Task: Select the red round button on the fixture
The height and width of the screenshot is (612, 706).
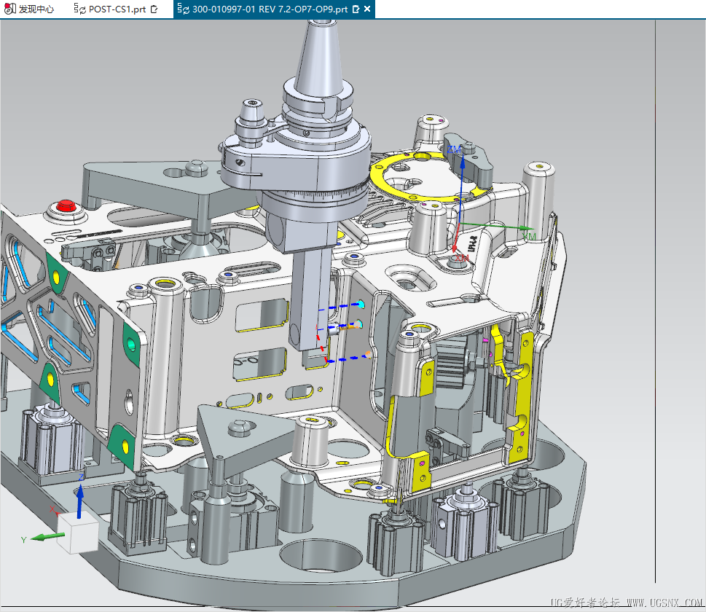Action: pyautogui.click(x=67, y=206)
